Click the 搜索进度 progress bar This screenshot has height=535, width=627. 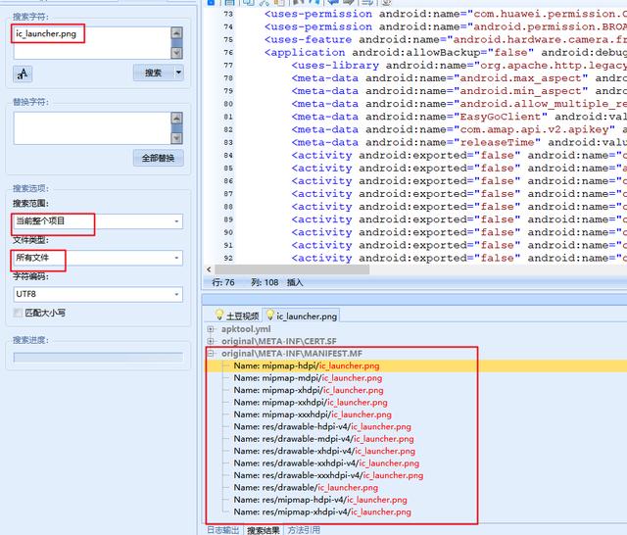pos(98,357)
